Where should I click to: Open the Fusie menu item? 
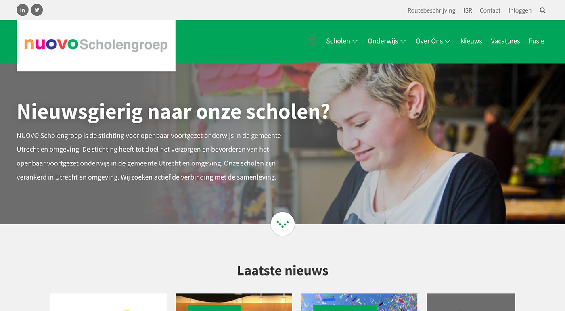(x=536, y=41)
